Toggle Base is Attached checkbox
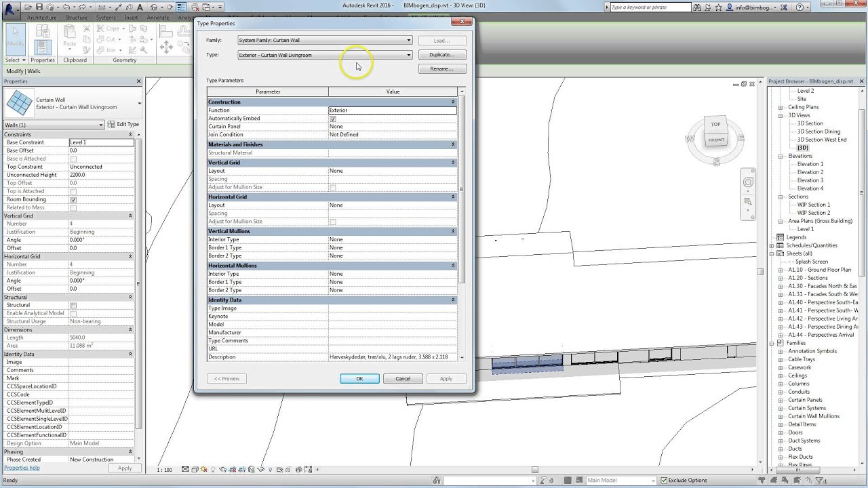 click(73, 159)
